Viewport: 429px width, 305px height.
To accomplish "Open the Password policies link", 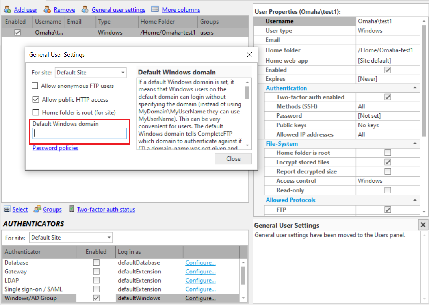I will pos(56,148).
